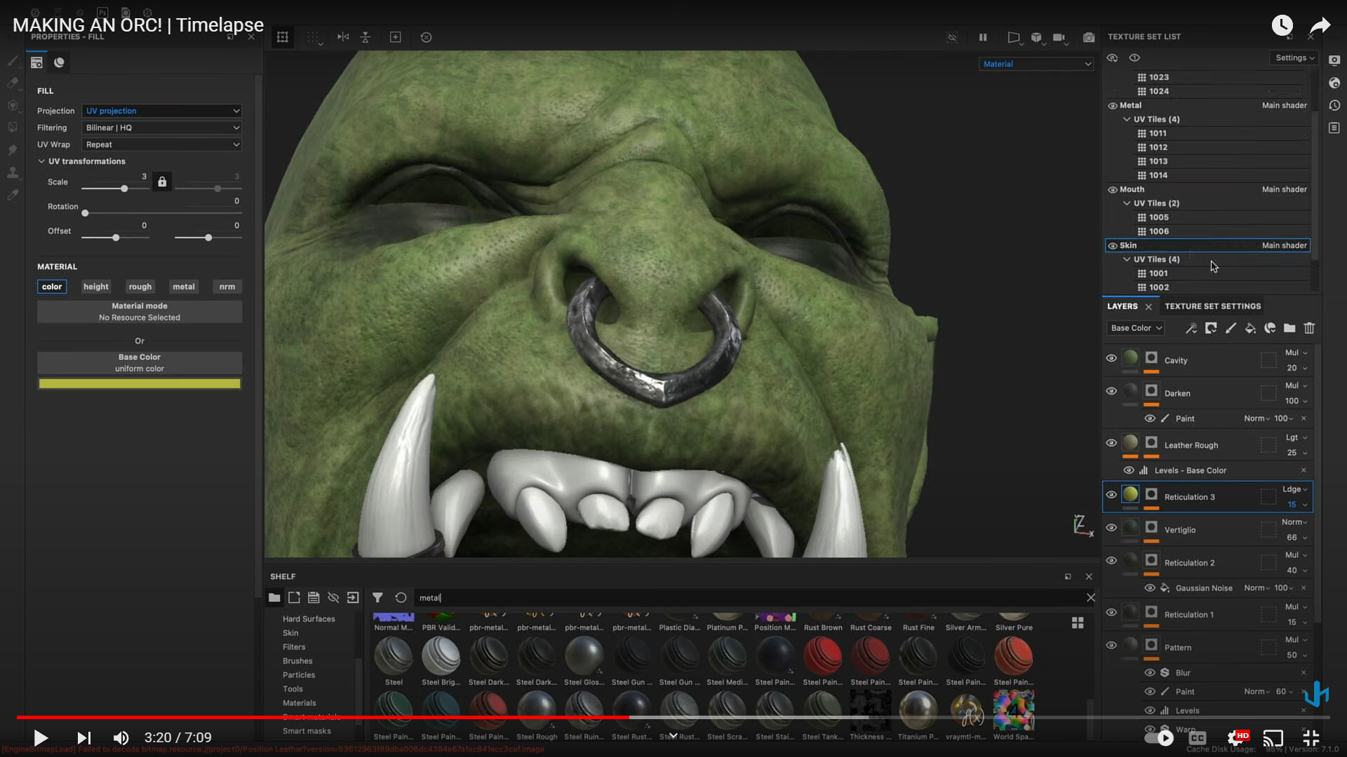Screen dimensions: 1347x757
Task: Select the Materials shelf category
Action: [299, 703]
